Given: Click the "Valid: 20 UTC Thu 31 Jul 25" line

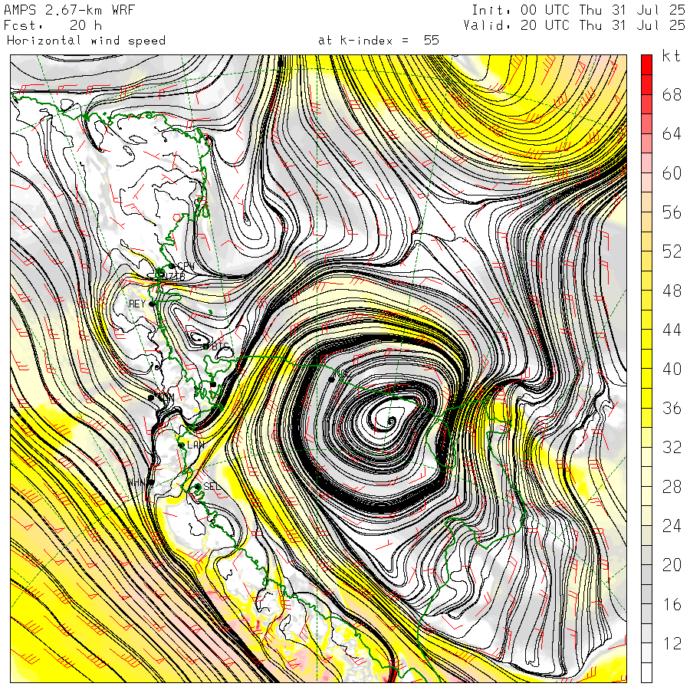Looking at the screenshot, I should (573, 25).
